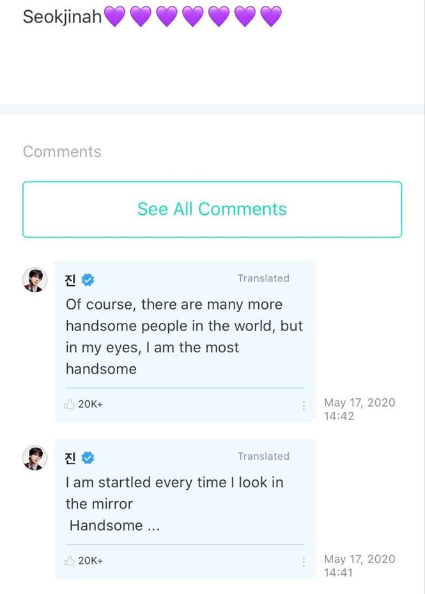Click the Comments section heading
Image resolution: width=425 pixels, height=594 pixels.
62,152
